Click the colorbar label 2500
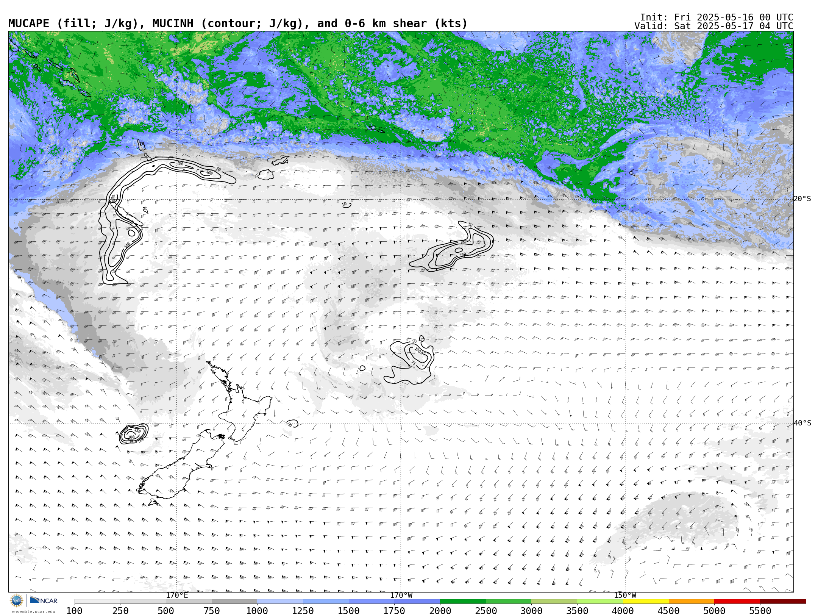The height and width of the screenshot is (616, 818). pyautogui.click(x=486, y=611)
